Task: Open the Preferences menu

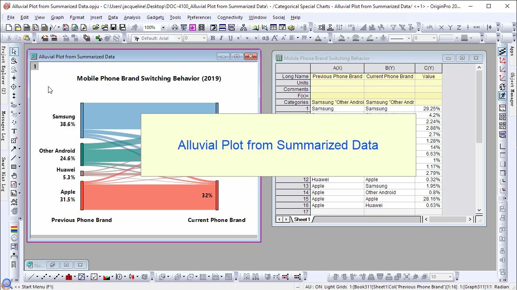Action: [x=199, y=17]
